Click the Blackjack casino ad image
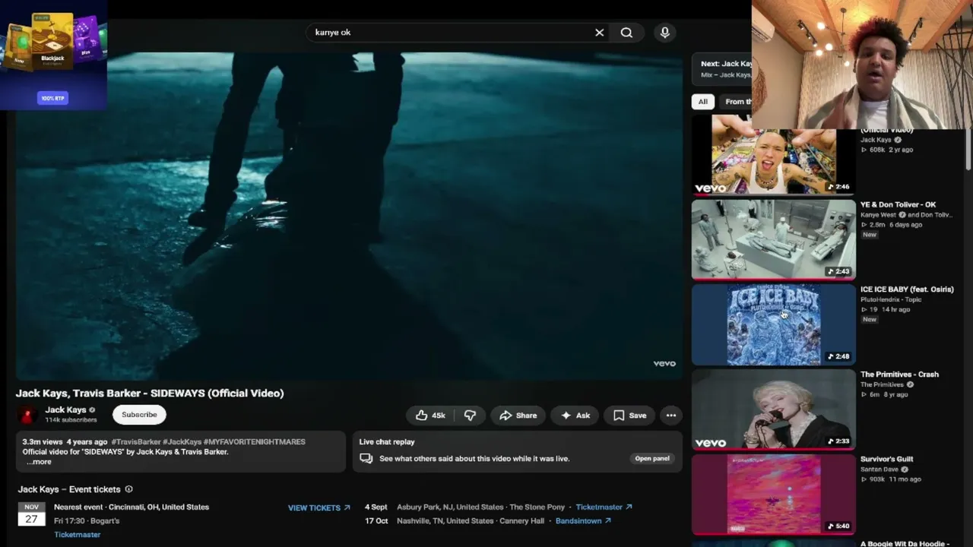The height and width of the screenshot is (547, 973). point(53,40)
